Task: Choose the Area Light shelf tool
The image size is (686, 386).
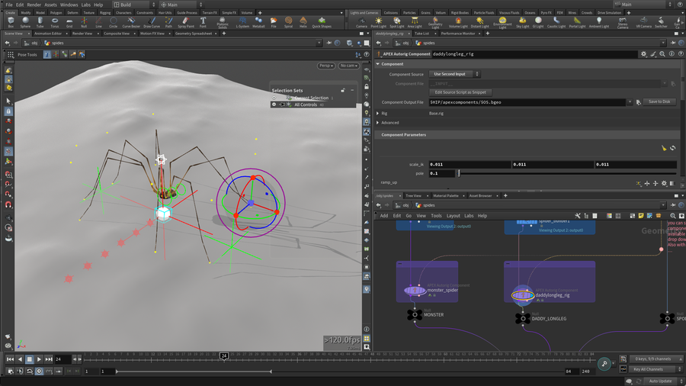Action: 415,22
